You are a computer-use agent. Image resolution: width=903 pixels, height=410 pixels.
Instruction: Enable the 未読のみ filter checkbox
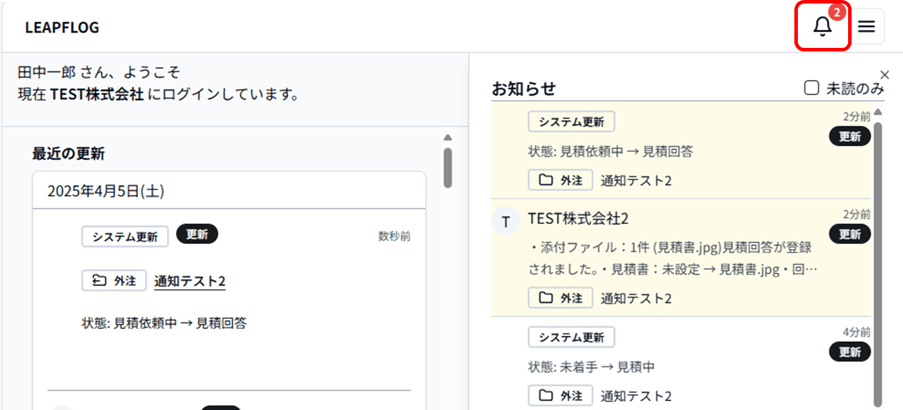point(811,88)
